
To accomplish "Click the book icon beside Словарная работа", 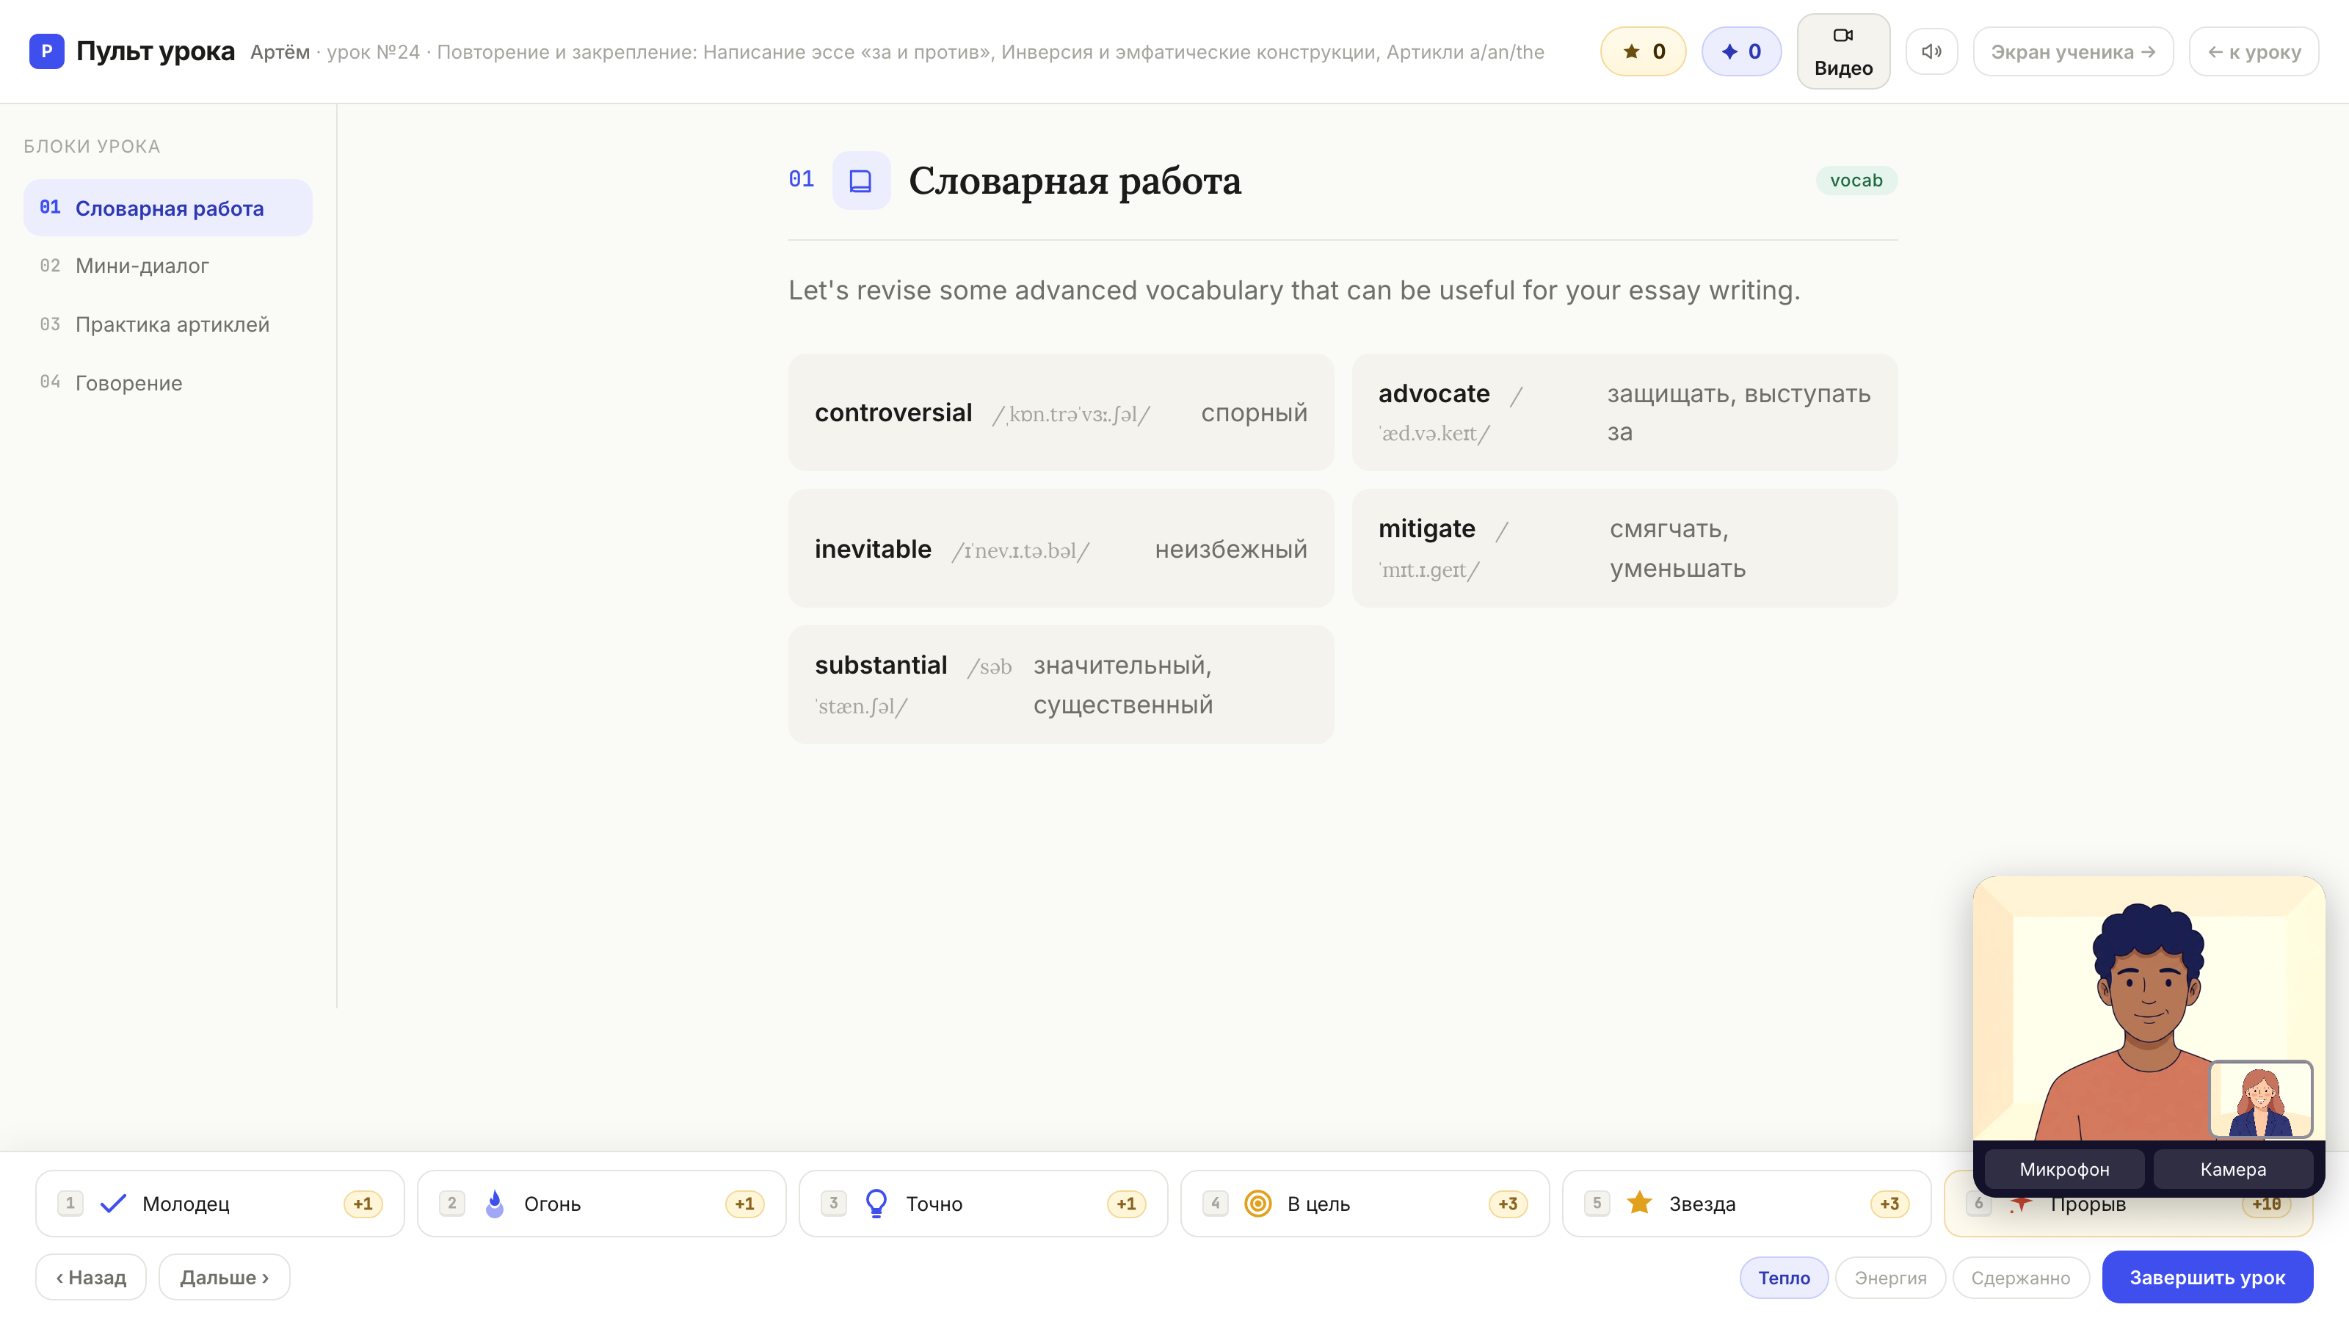I will click(861, 181).
